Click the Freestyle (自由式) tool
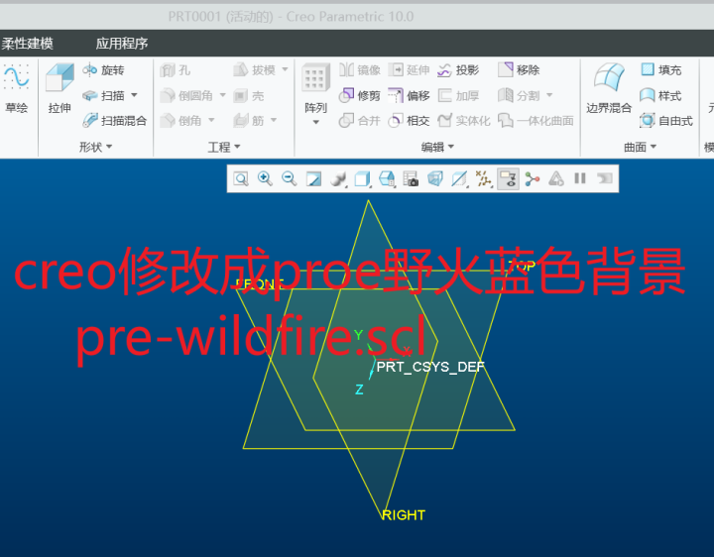The image size is (714, 557). (666, 121)
